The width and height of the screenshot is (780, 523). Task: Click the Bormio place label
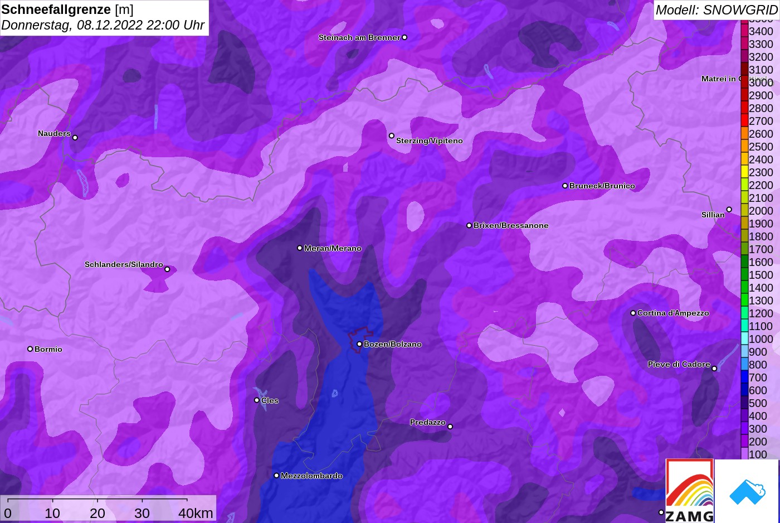(48, 349)
